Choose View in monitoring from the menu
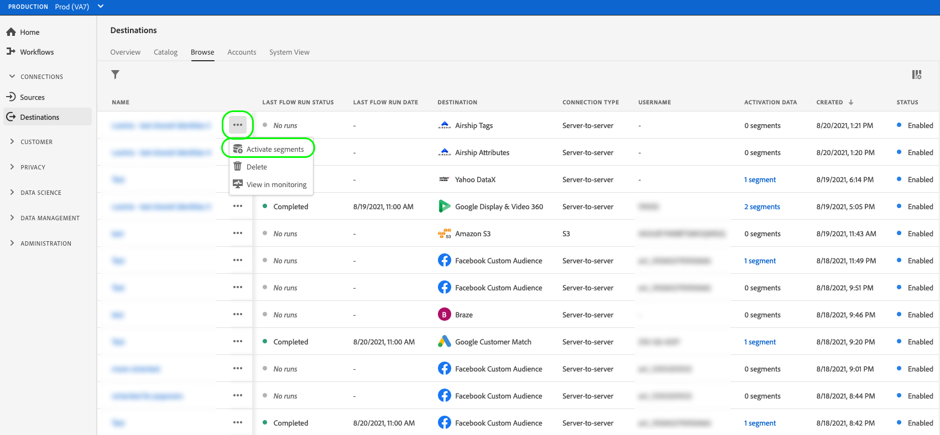940x435 pixels. [271, 184]
